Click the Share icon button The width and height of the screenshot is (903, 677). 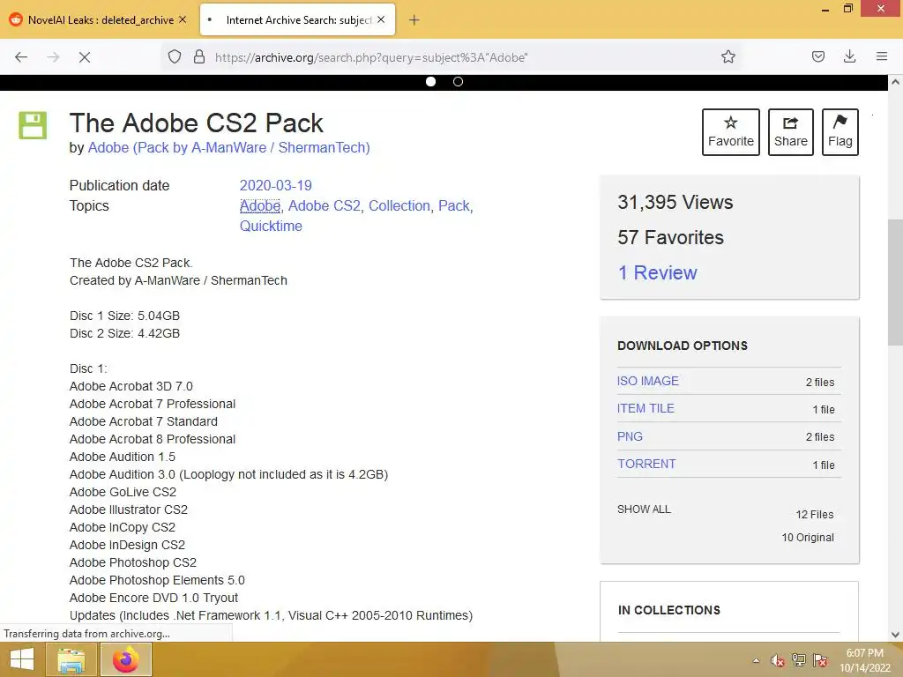click(790, 132)
